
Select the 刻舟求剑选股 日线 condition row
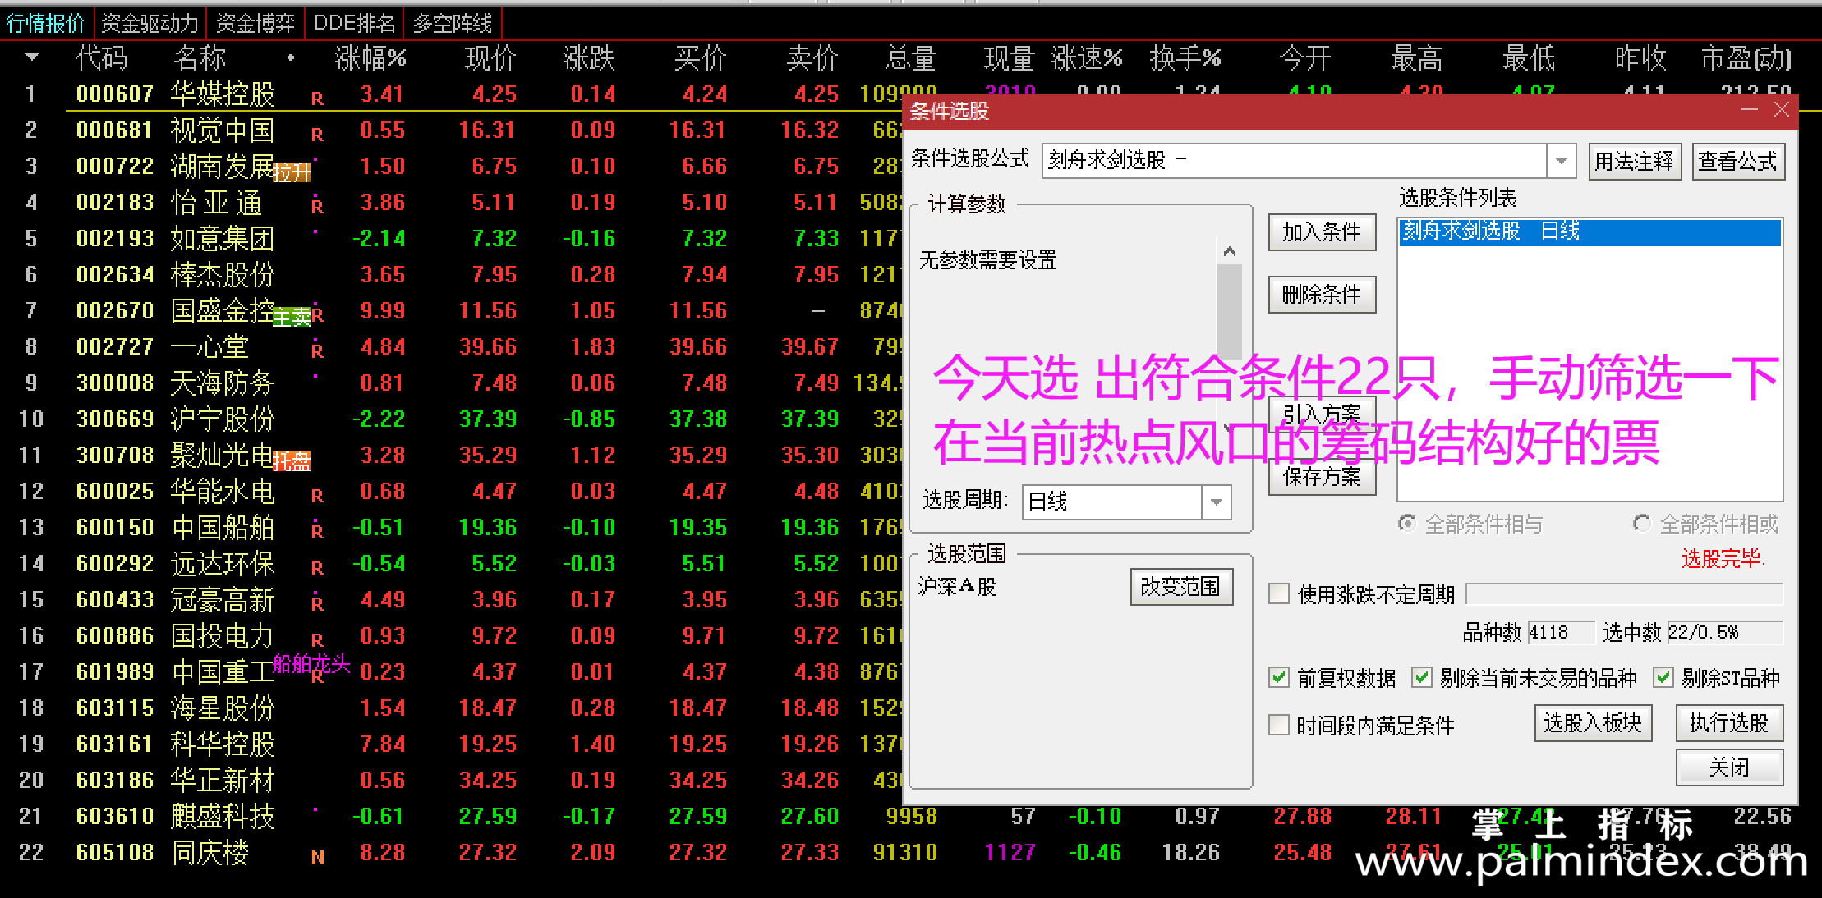point(1590,231)
